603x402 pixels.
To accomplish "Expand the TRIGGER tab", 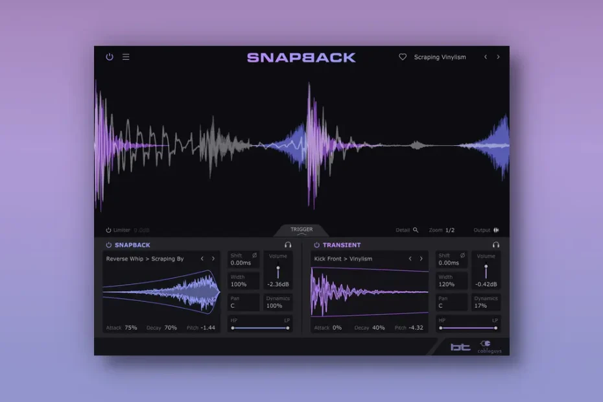I will [301, 230].
